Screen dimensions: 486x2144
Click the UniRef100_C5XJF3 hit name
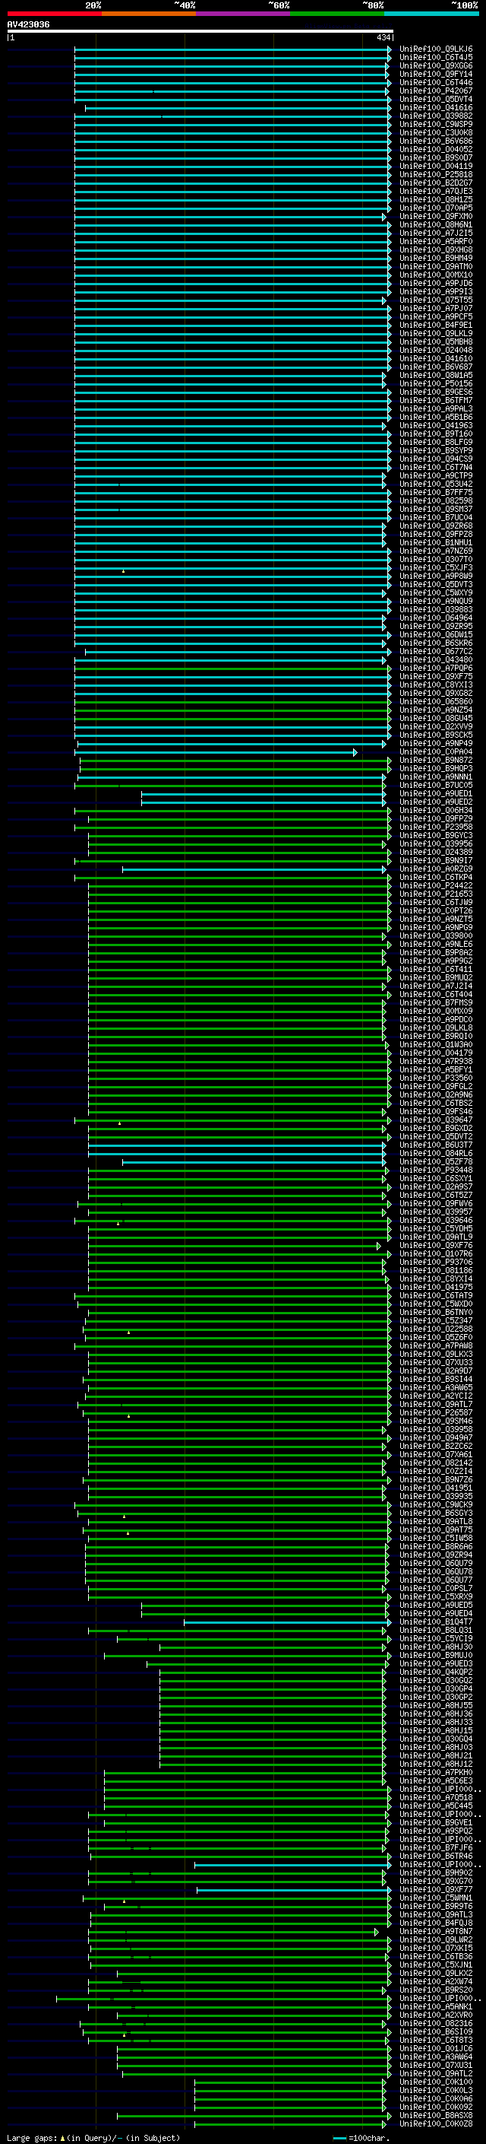(x=436, y=567)
